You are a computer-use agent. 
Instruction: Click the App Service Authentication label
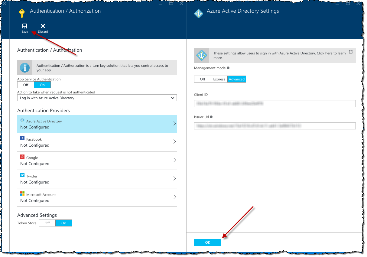[x=39, y=79]
